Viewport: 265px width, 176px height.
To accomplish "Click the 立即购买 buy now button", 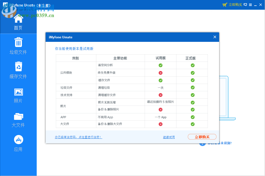I will pos(202,137).
